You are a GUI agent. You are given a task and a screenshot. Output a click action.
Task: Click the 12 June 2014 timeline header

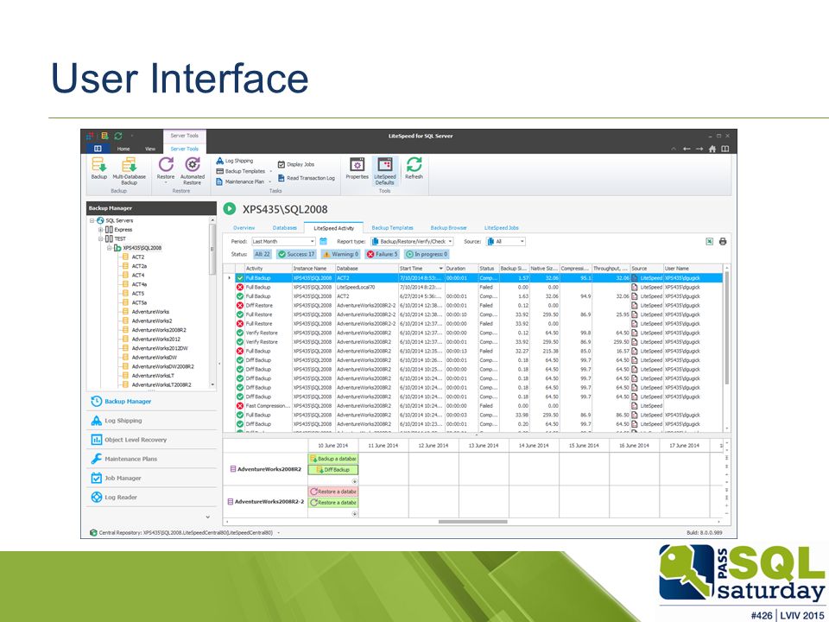(x=433, y=446)
